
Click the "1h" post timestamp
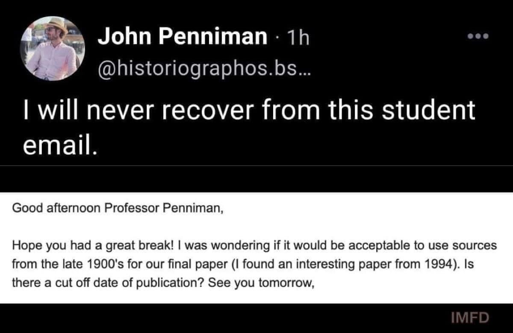pyautogui.click(x=297, y=38)
